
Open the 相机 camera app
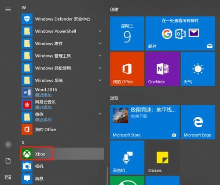(x=62, y=166)
